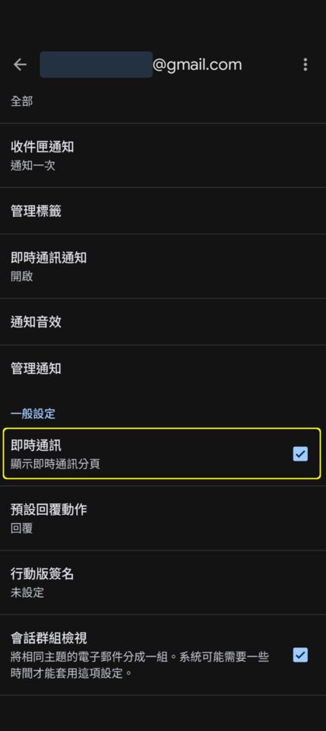Screen dimensions: 326x731
Task: Tap the 未設定 signature status
Action: (x=27, y=592)
